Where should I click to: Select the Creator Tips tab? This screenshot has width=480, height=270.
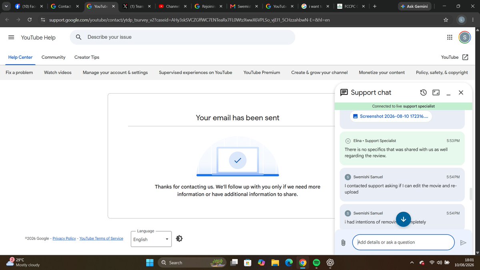click(x=87, y=57)
